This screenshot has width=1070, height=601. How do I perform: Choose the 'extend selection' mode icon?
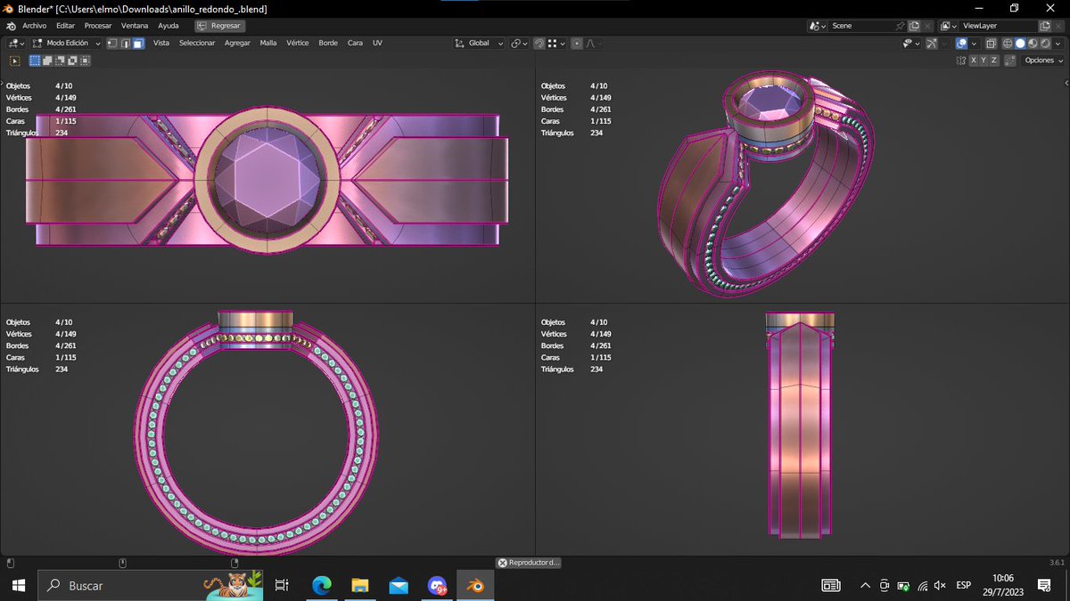[x=47, y=61]
